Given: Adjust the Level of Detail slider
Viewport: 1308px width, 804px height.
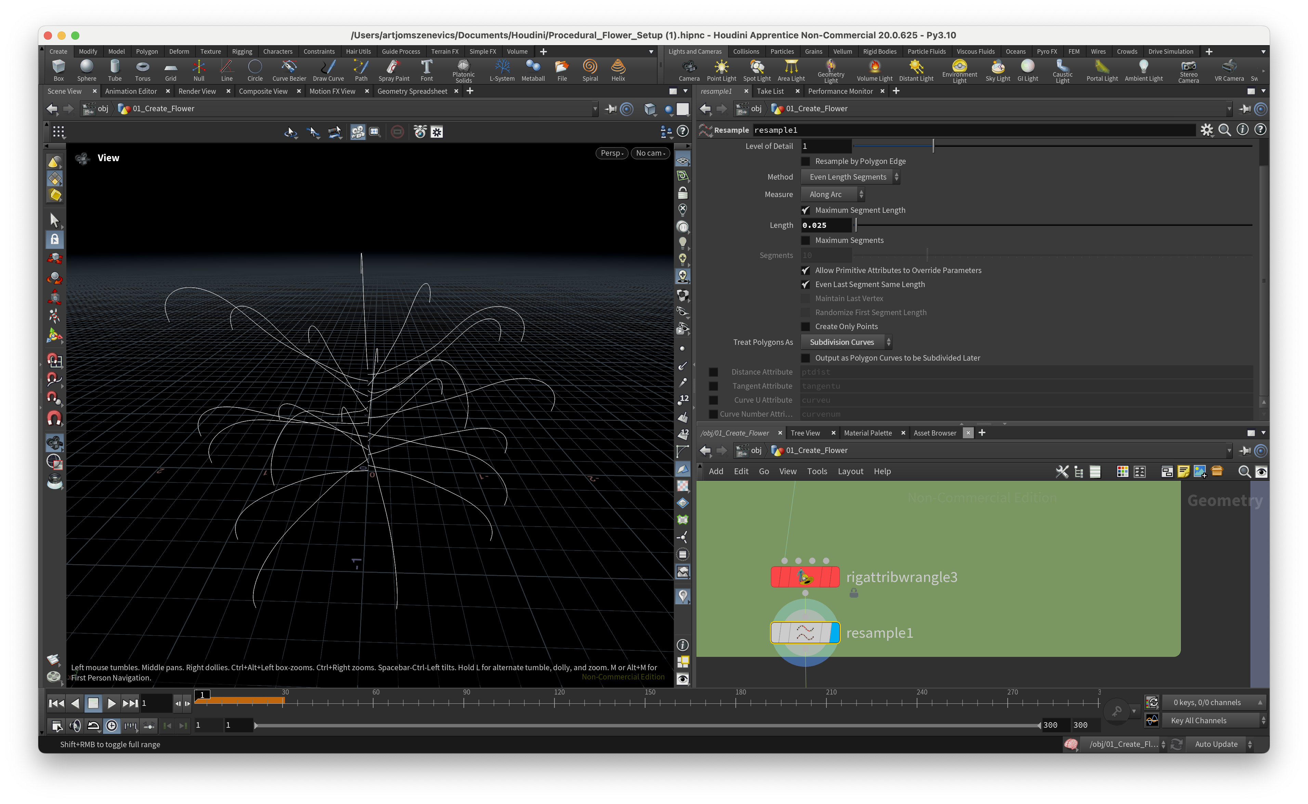Looking at the screenshot, I should pos(933,146).
